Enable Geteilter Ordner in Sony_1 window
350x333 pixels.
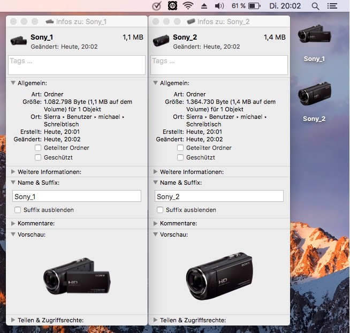click(x=38, y=148)
